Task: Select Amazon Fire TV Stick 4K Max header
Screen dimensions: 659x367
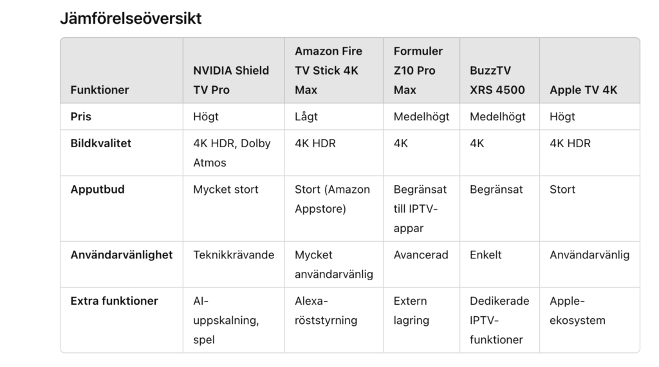Action: 328,71
